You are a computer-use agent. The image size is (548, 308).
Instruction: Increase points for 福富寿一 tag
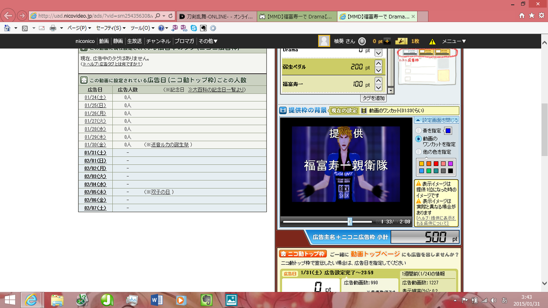coord(378,81)
